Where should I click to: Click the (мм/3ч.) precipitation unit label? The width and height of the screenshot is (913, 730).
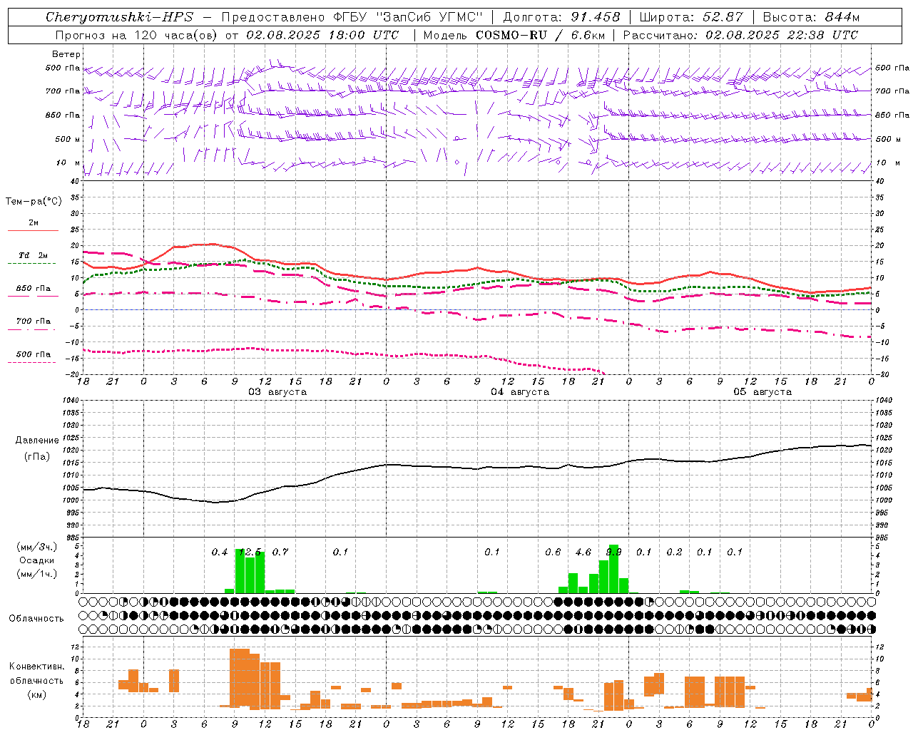click(x=37, y=547)
